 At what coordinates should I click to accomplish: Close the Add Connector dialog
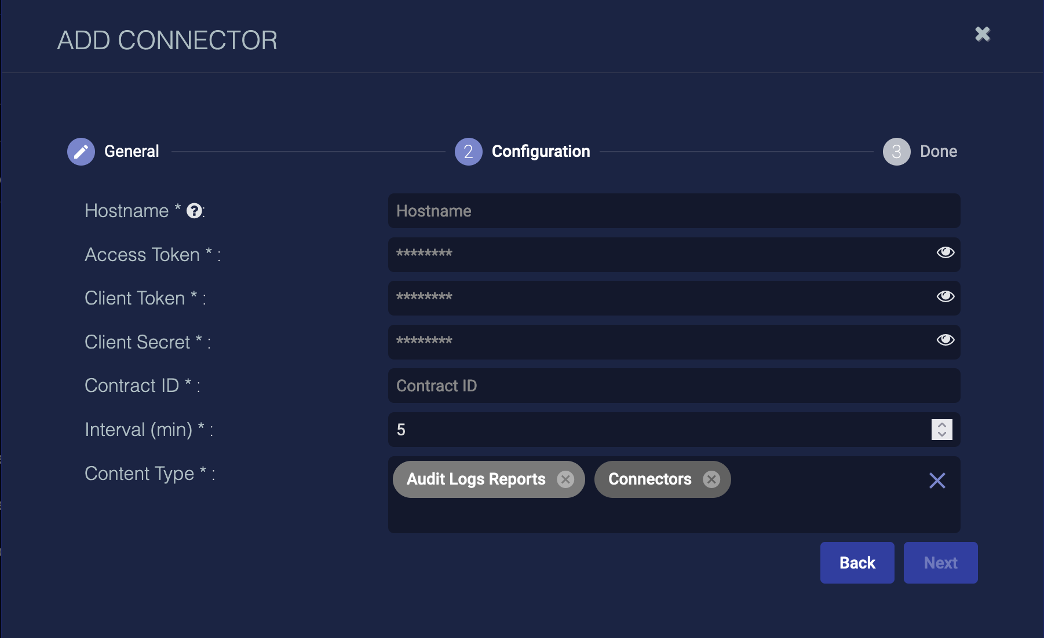tap(983, 34)
